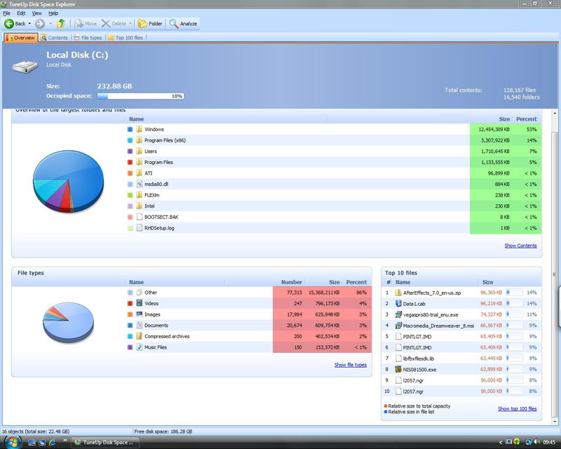Click the Videos file type icon
Image resolution: width=561 pixels, height=449 pixels.
(139, 303)
